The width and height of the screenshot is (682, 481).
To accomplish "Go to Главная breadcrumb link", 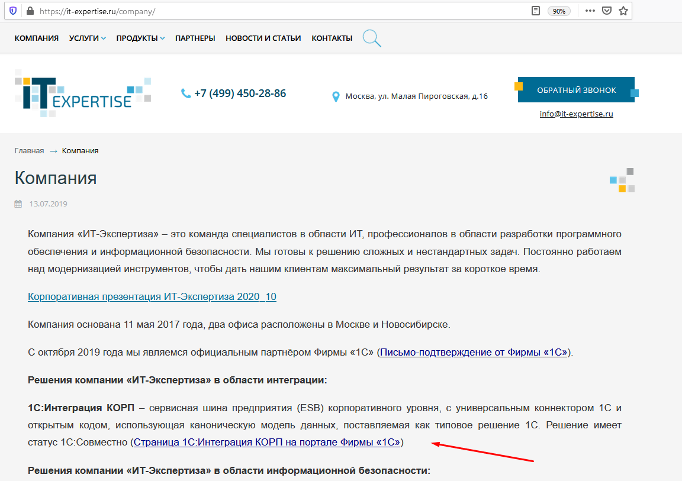I will [29, 151].
